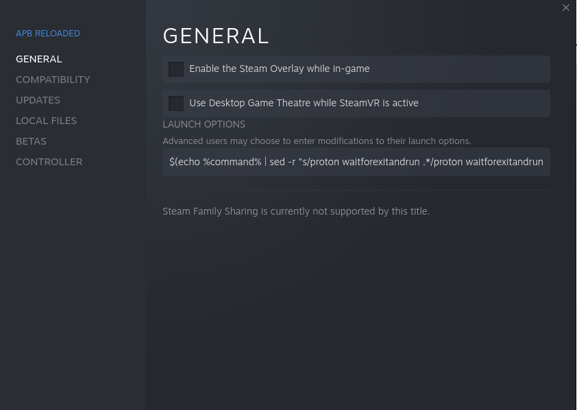Focus the launch options text field
The image size is (577, 410).
[356, 162]
